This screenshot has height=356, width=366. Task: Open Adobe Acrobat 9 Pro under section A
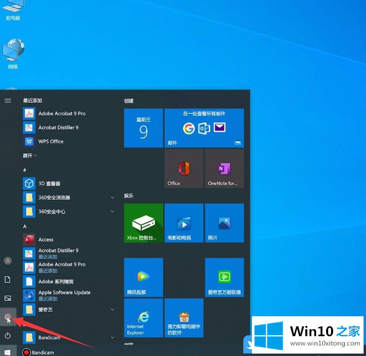click(68, 267)
